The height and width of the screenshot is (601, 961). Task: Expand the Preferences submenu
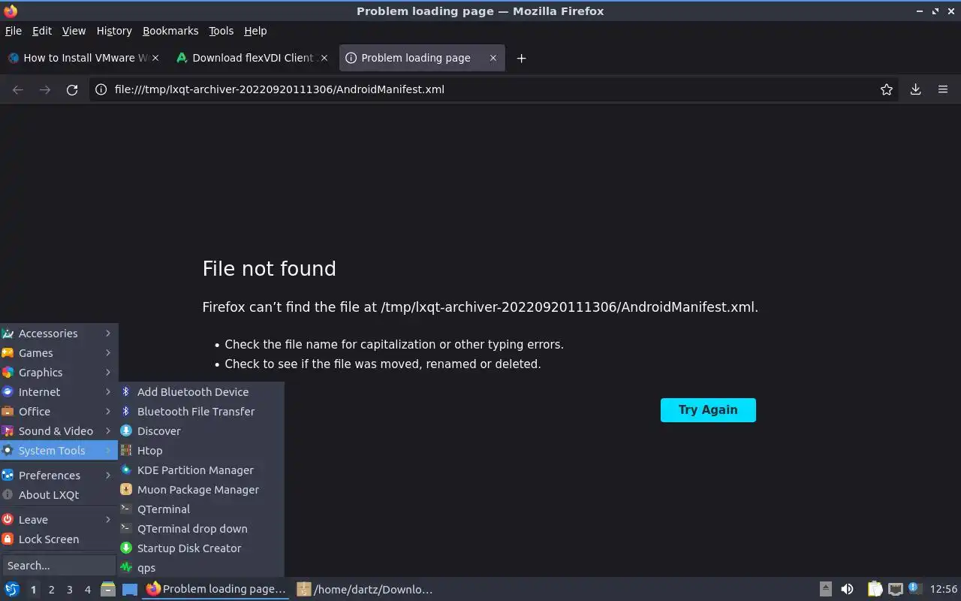(59, 476)
